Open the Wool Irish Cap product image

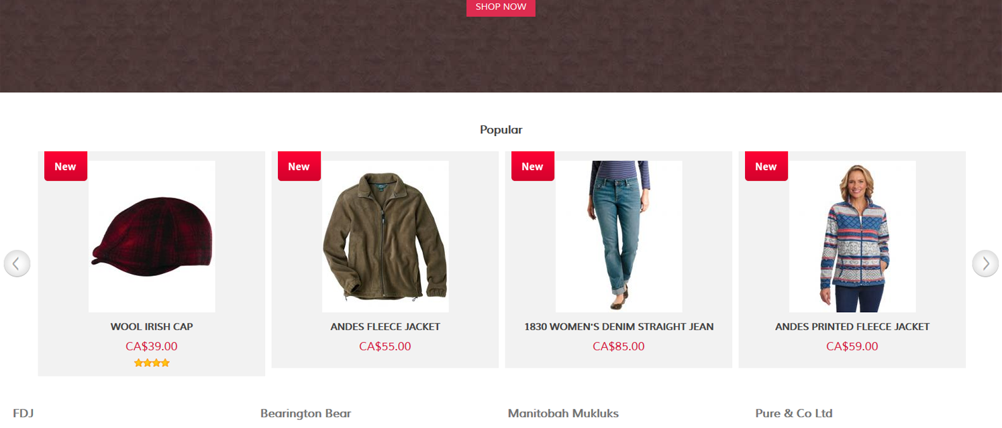coord(152,236)
